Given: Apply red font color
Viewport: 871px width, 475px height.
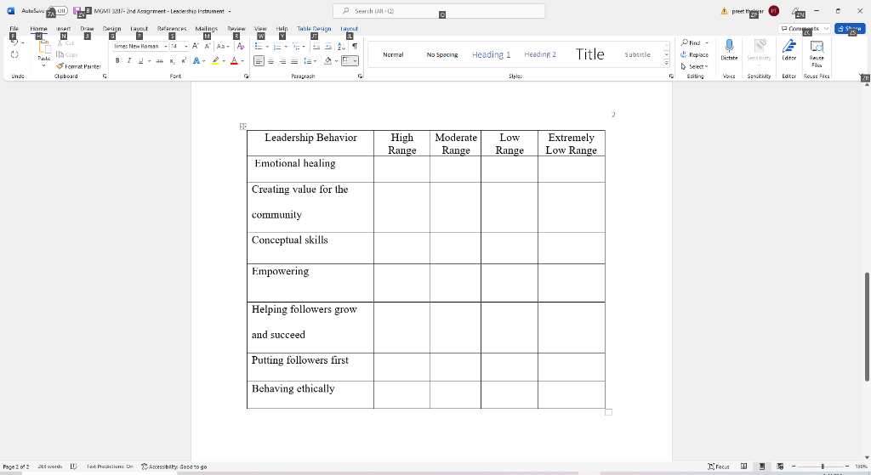Looking at the screenshot, I should pyautogui.click(x=234, y=61).
